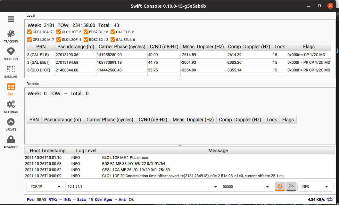Click the Remote PRN column header

(x=34, y=120)
